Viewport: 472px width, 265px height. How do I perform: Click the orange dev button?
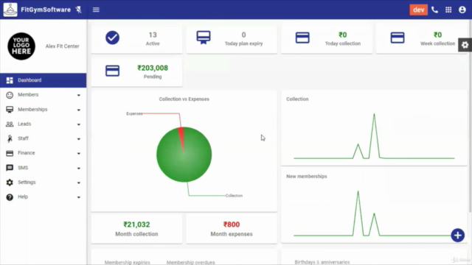418,10
